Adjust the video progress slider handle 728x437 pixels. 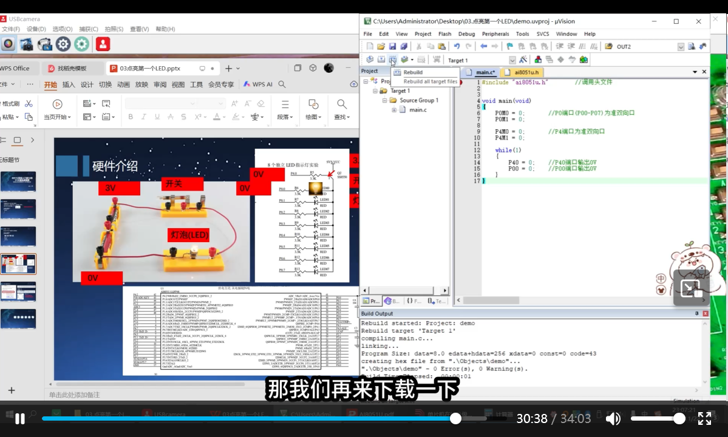tap(455, 418)
